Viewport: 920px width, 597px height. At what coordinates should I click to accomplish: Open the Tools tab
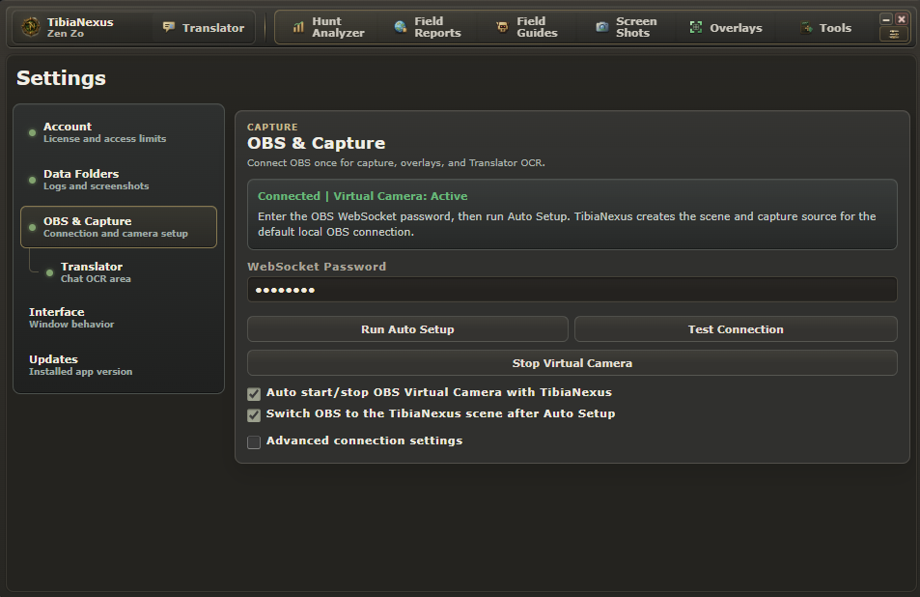click(826, 28)
